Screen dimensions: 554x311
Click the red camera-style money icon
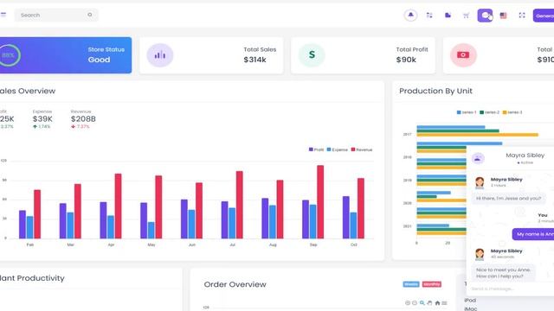pos(463,55)
